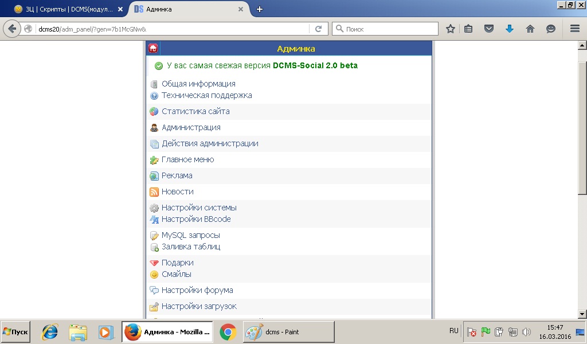Bookmark this page with the star icon
The image size is (587, 344).
click(451, 29)
